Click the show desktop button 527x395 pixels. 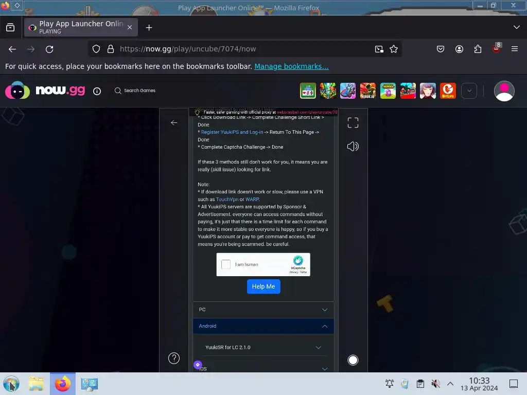pyautogui.click(x=514, y=384)
